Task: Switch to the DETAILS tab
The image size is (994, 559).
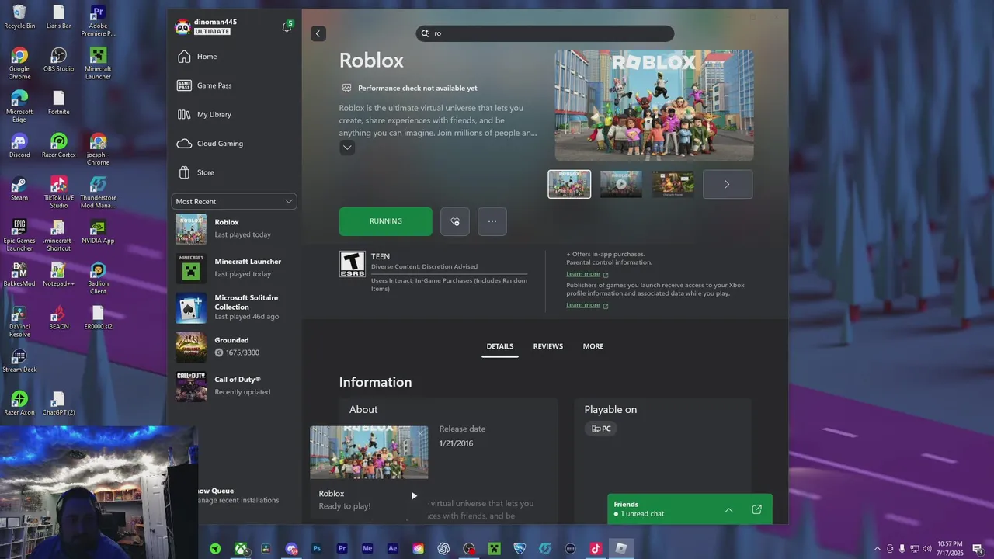Action: pos(500,346)
